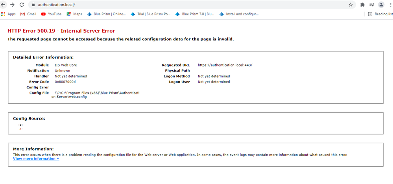Click the Config File path to web.config

coord(95,95)
